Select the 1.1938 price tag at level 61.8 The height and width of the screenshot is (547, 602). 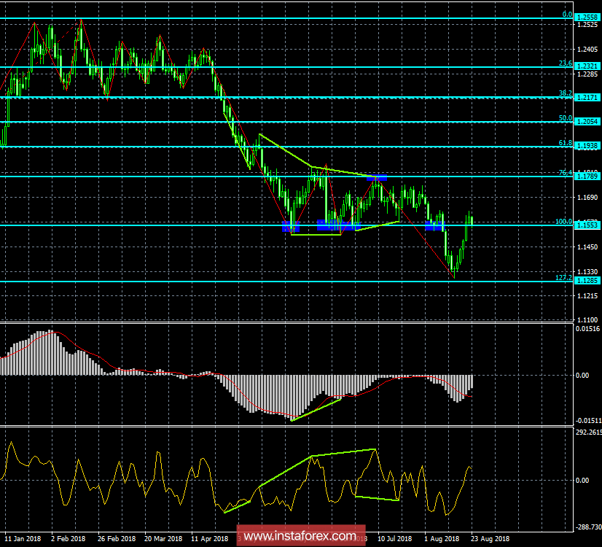tap(588, 146)
